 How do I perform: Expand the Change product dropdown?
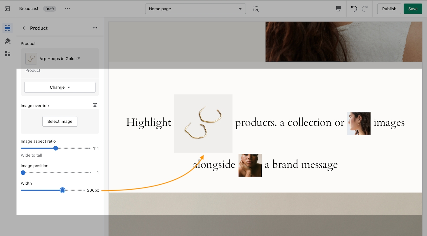pos(60,87)
